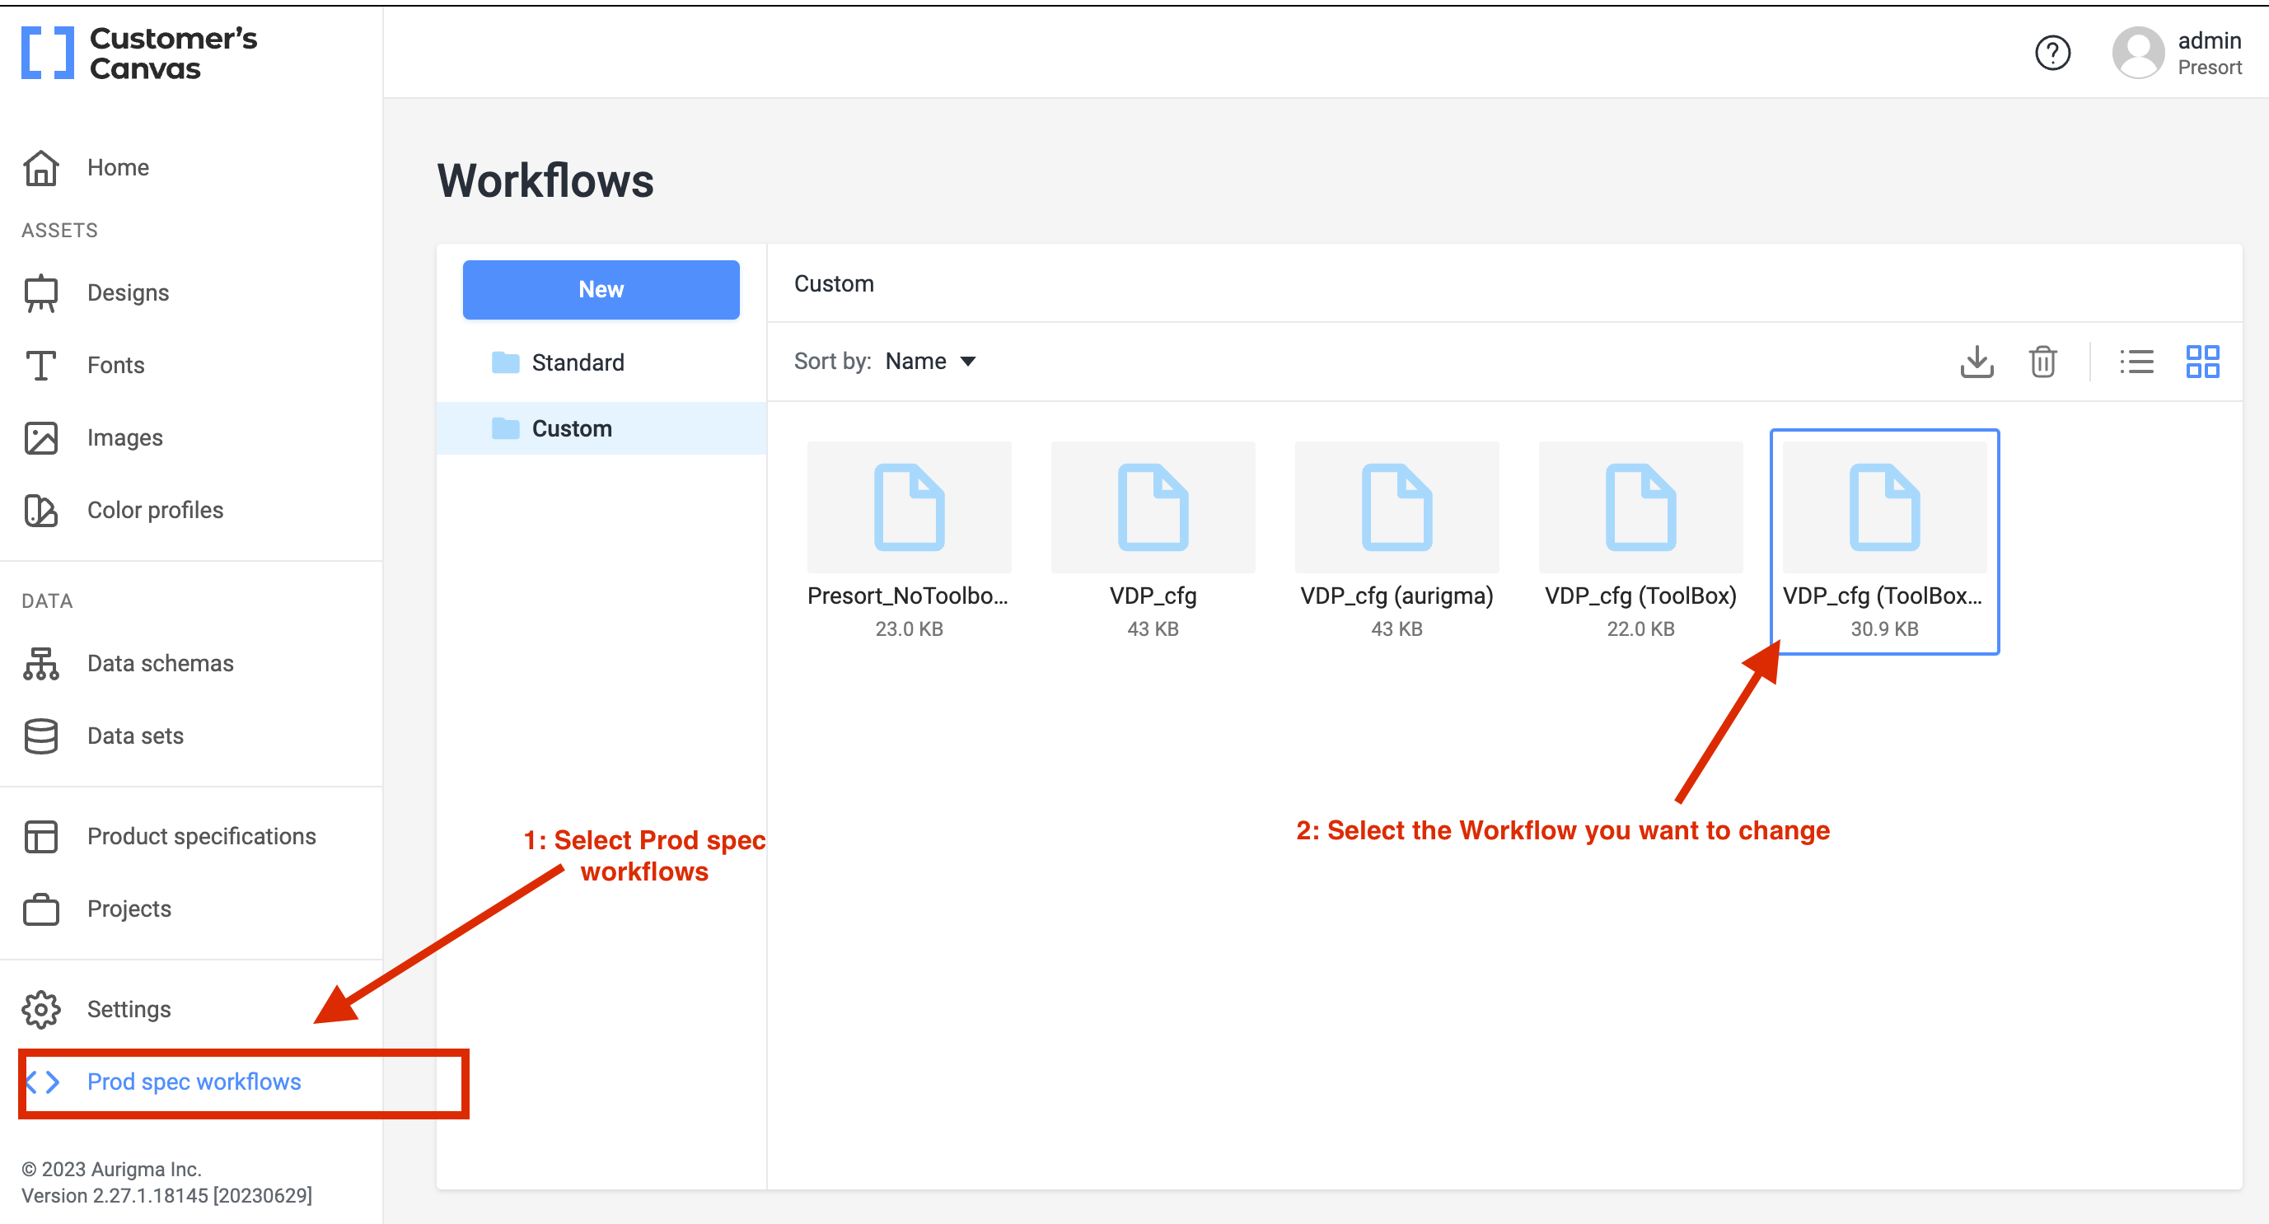
Task: Click the Data schemas hierarchy icon
Action: (x=40, y=663)
